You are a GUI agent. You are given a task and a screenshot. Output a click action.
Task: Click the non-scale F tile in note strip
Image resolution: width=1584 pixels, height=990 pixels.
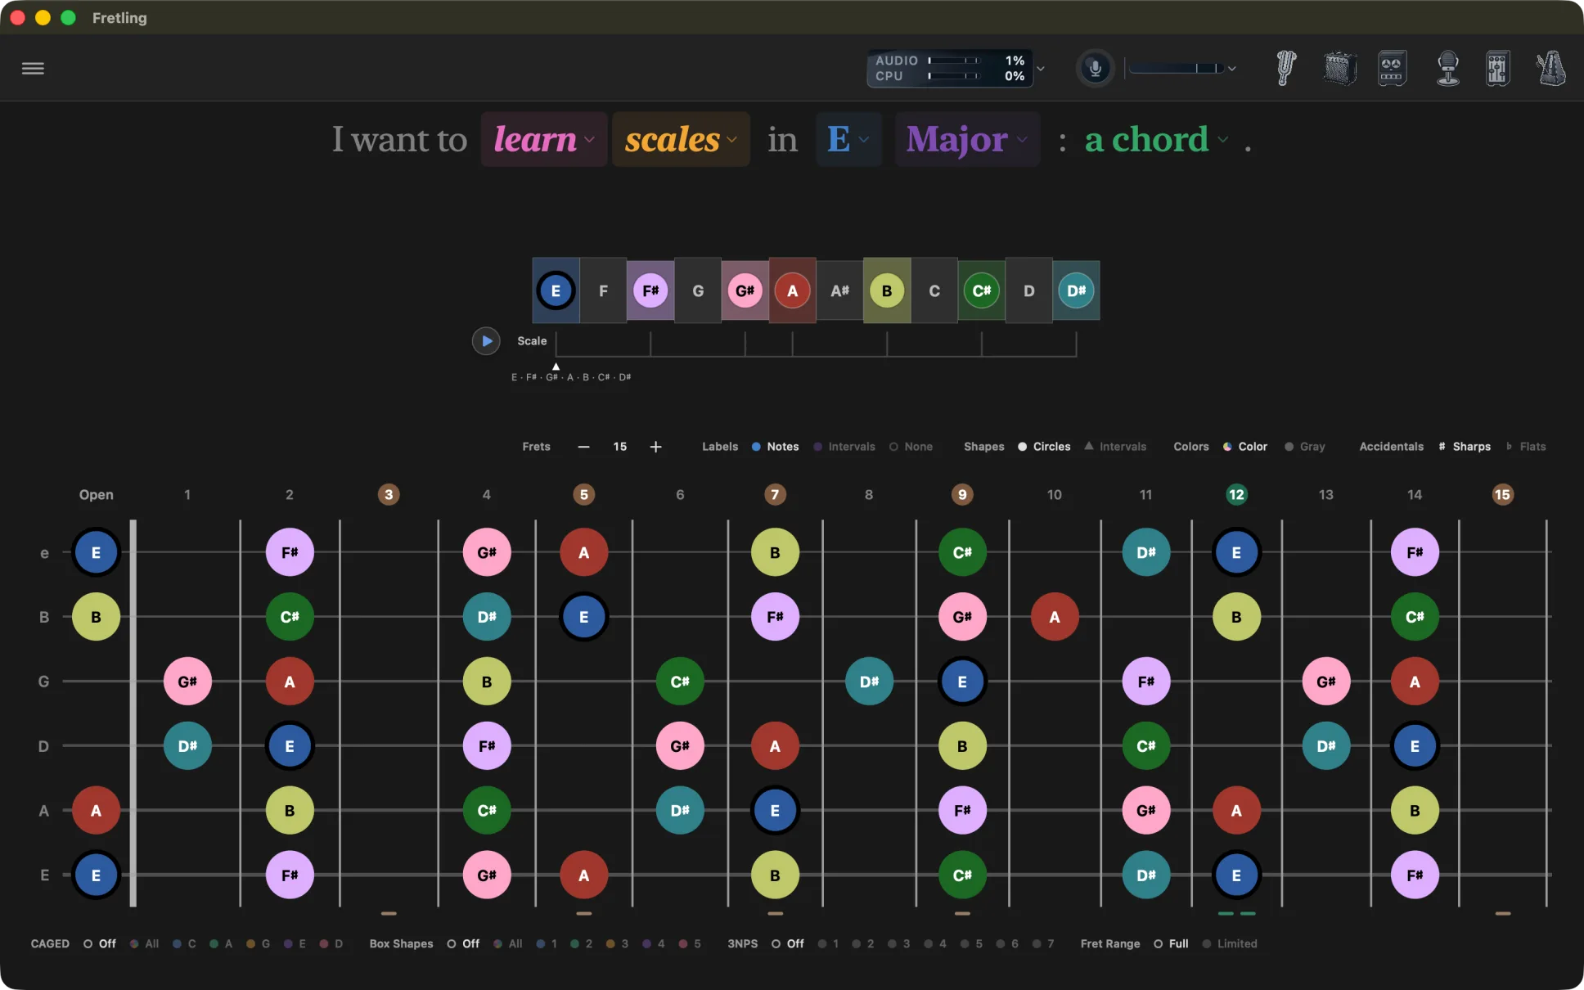(x=603, y=290)
